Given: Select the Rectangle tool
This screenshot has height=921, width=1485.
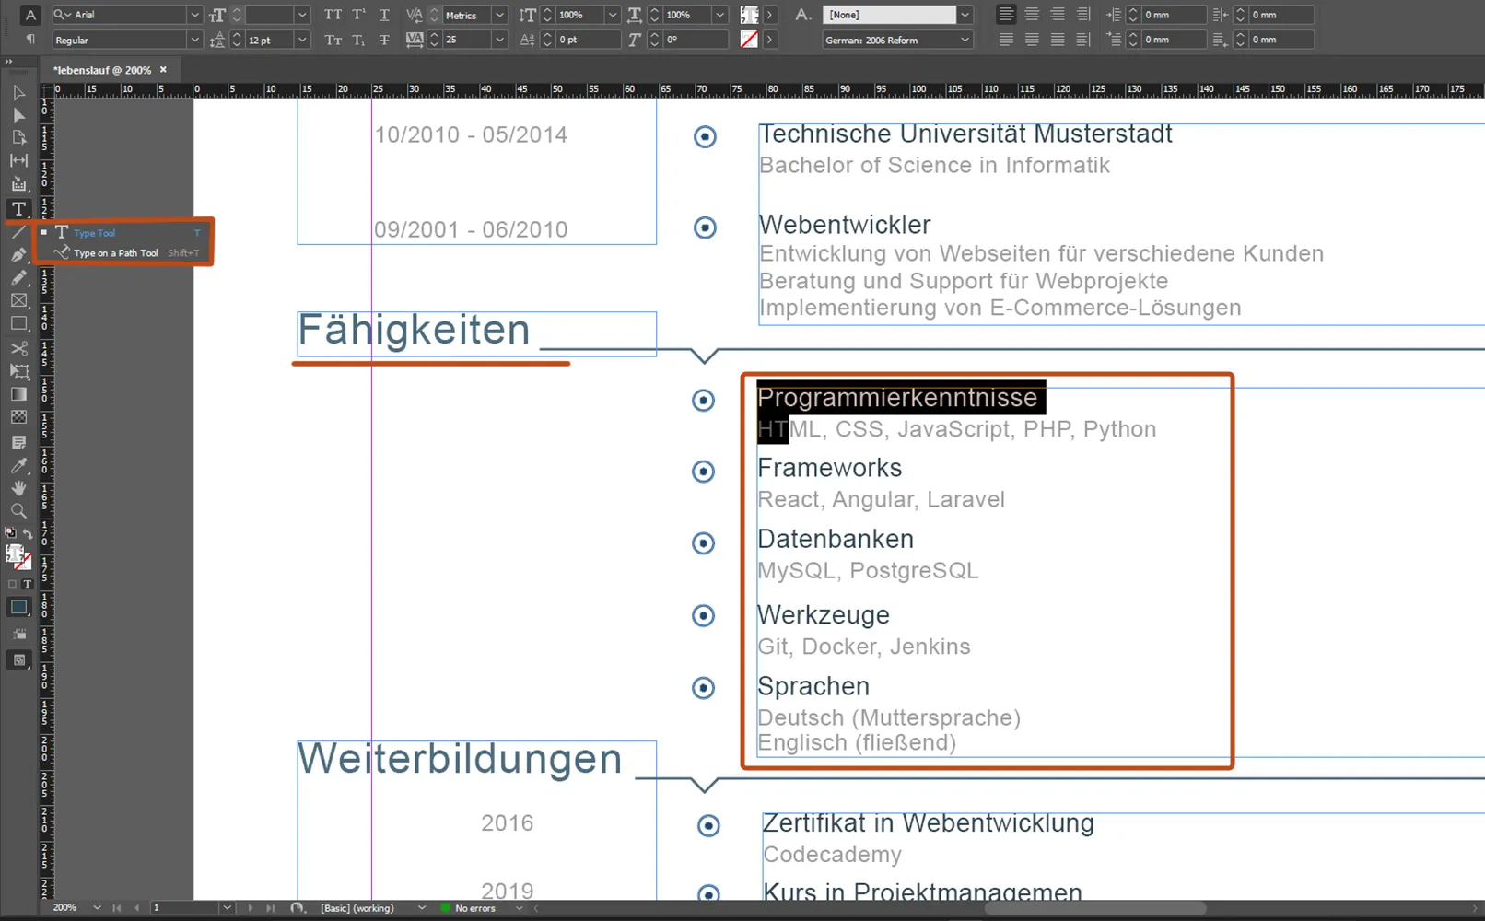Looking at the screenshot, I should coord(18,324).
